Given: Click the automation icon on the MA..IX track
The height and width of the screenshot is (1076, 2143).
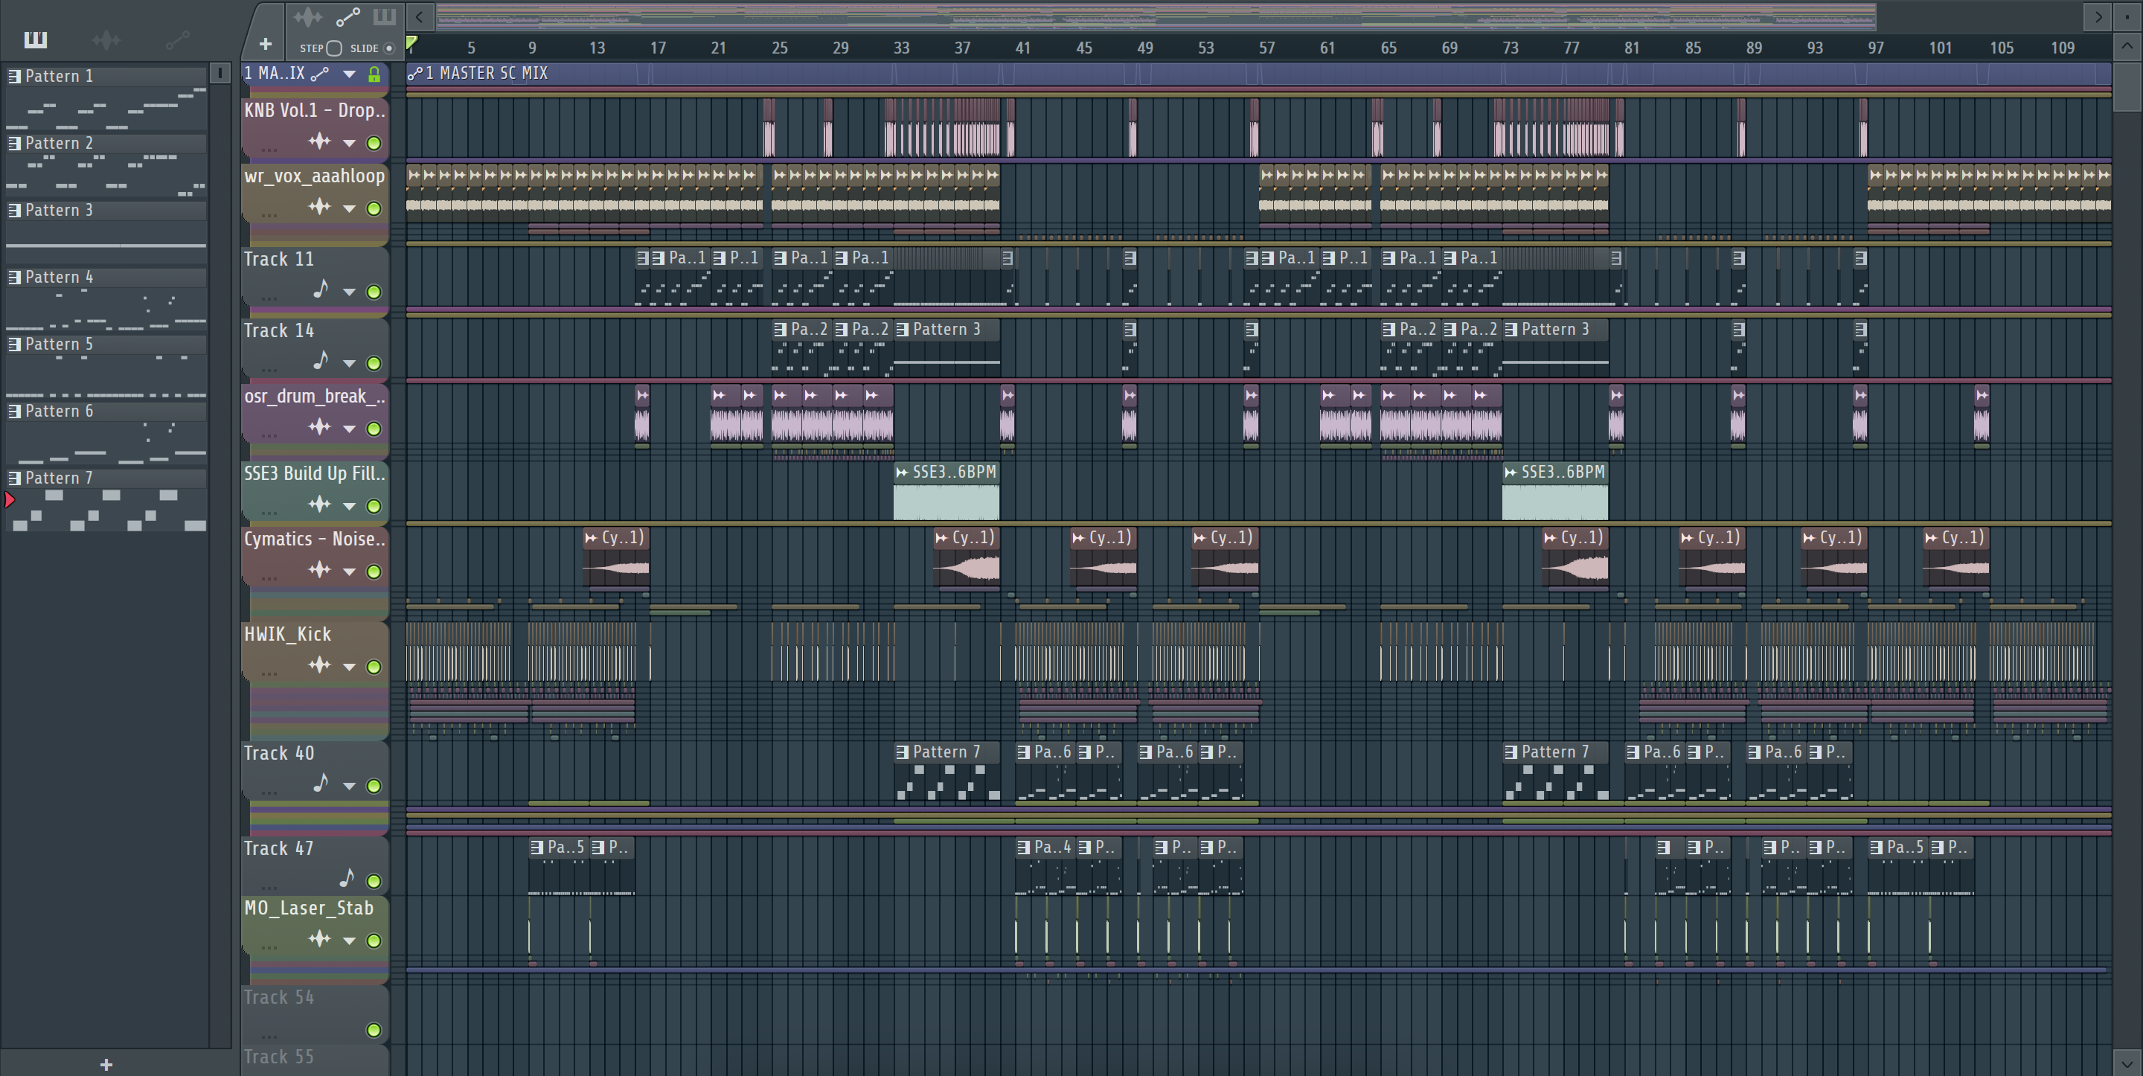Looking at the screenshot, I should pyautogui.click(x=319, y=75).
